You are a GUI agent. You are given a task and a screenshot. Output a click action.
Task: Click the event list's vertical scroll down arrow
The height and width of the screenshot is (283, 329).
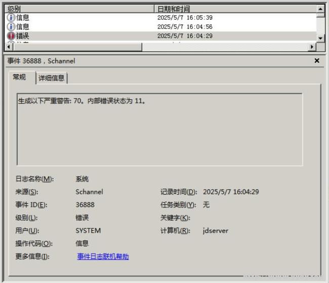(x=320, y=38)
